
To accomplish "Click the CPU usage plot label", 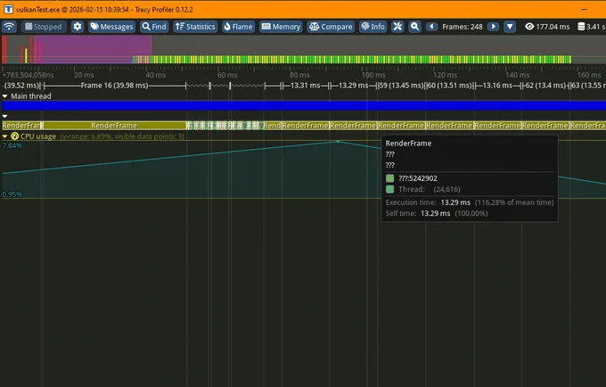I will point(38,136).
